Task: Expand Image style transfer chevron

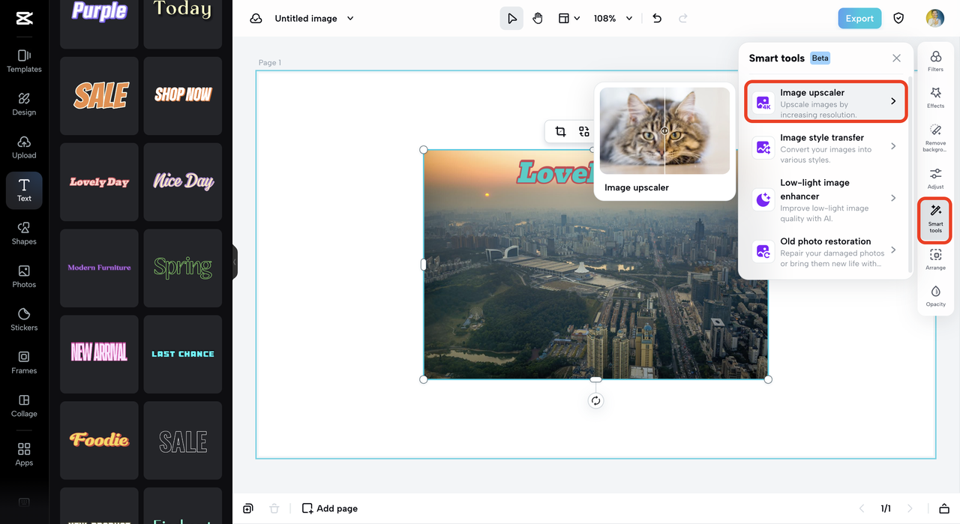Action: pos(893,146)
